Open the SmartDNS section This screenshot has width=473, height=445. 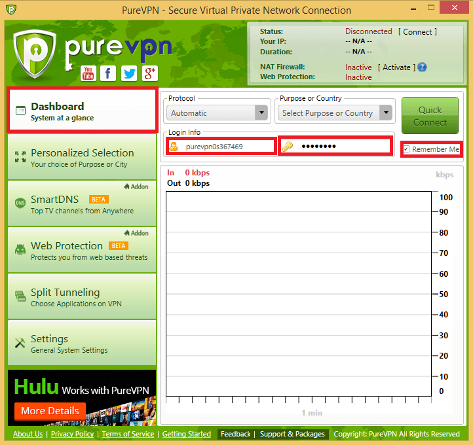[x=82, y=204]
